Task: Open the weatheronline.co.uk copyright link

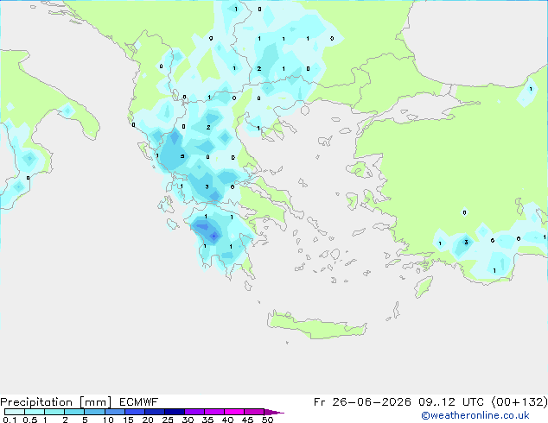Action: [475, 415]
